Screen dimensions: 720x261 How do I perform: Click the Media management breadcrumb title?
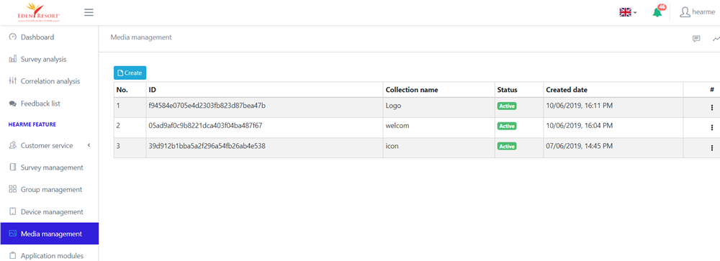coord(141,37)
